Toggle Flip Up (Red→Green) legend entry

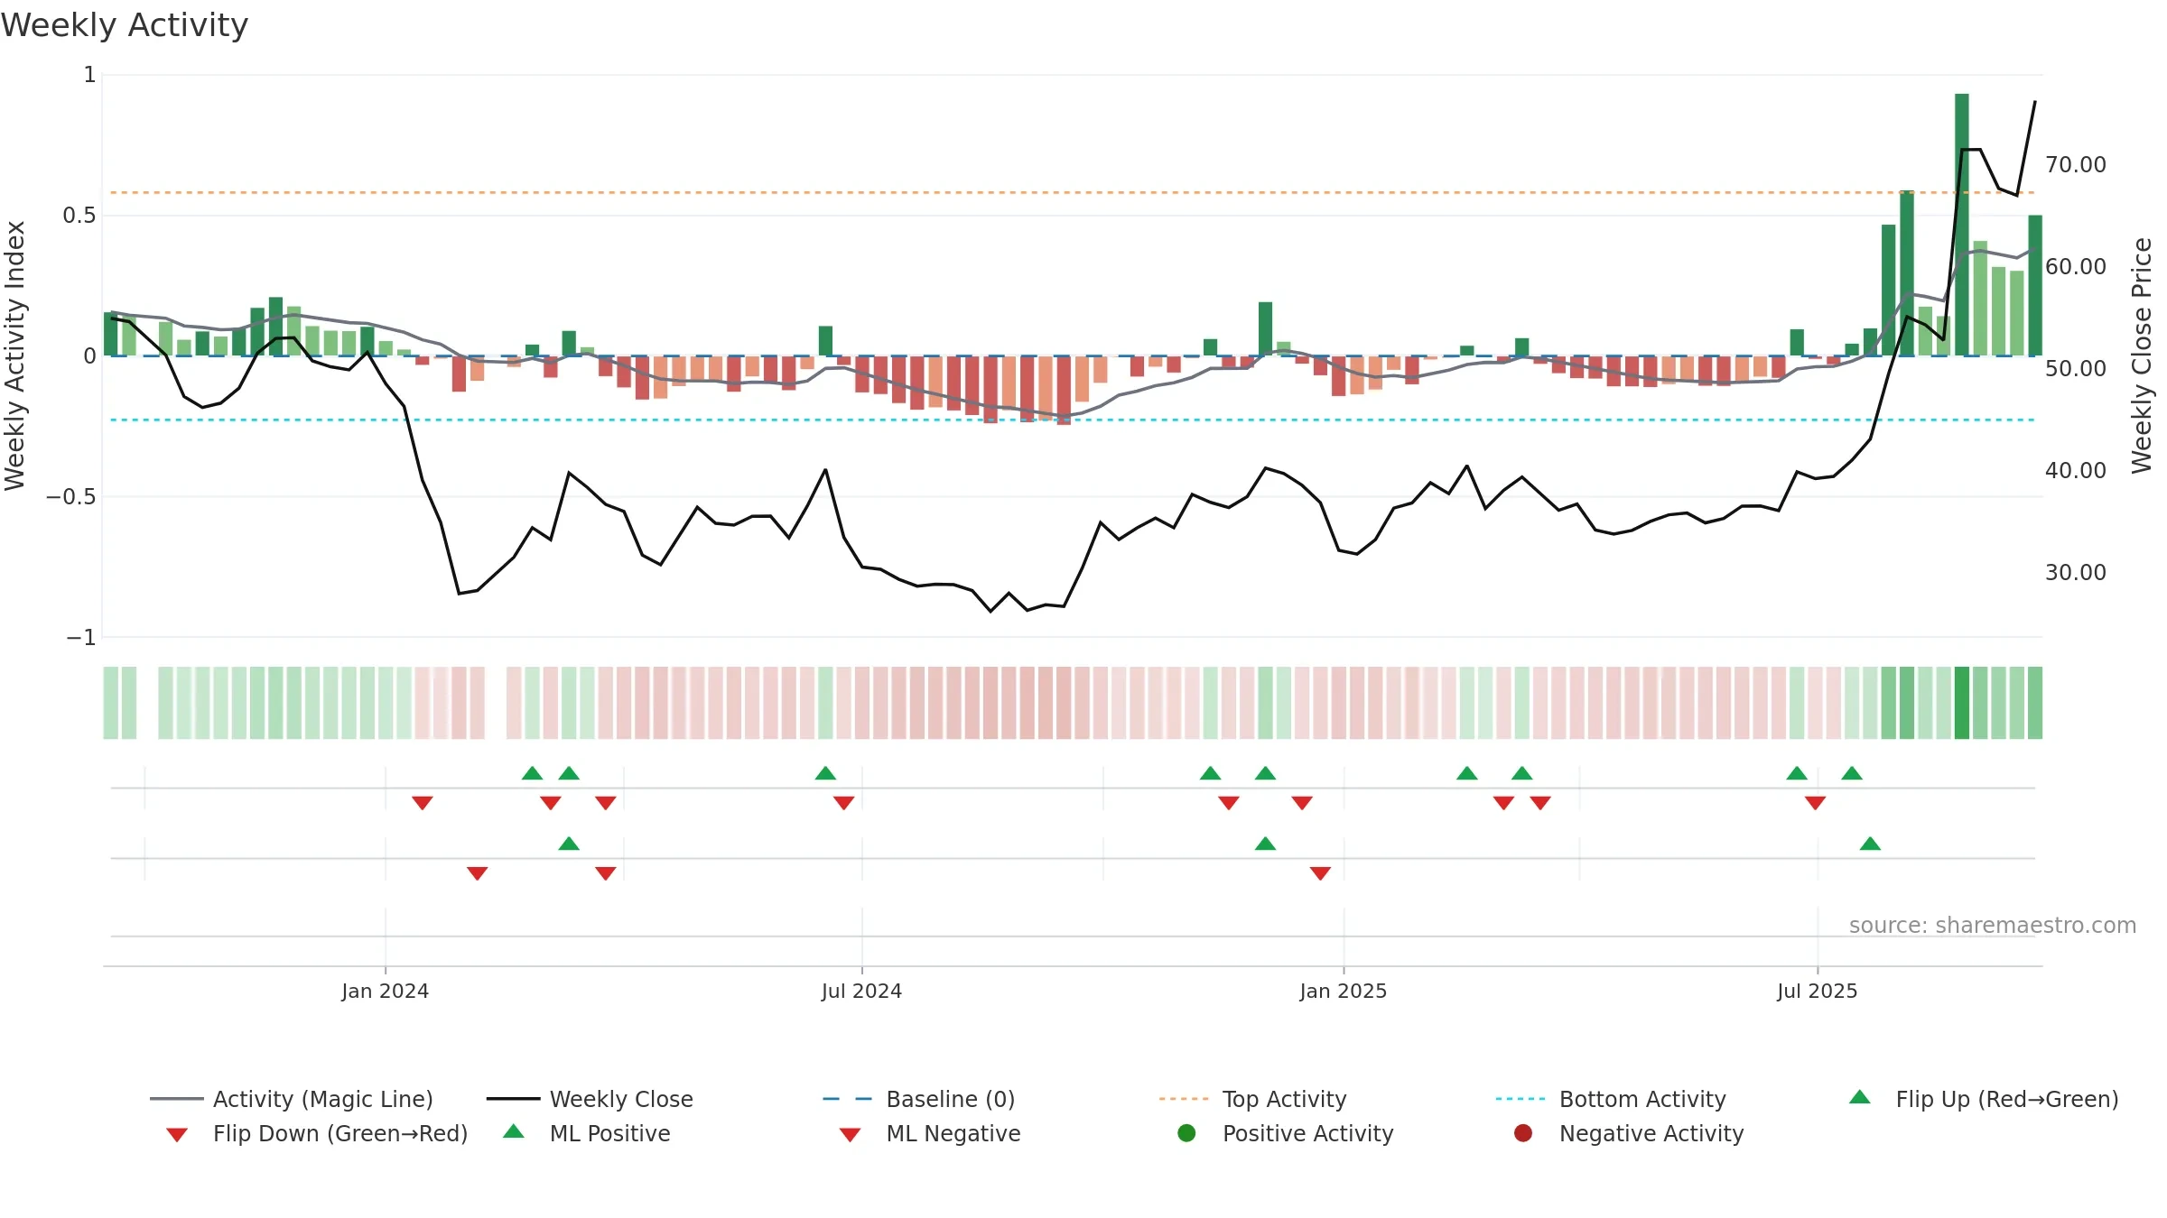click(x=1983, y=1099)
